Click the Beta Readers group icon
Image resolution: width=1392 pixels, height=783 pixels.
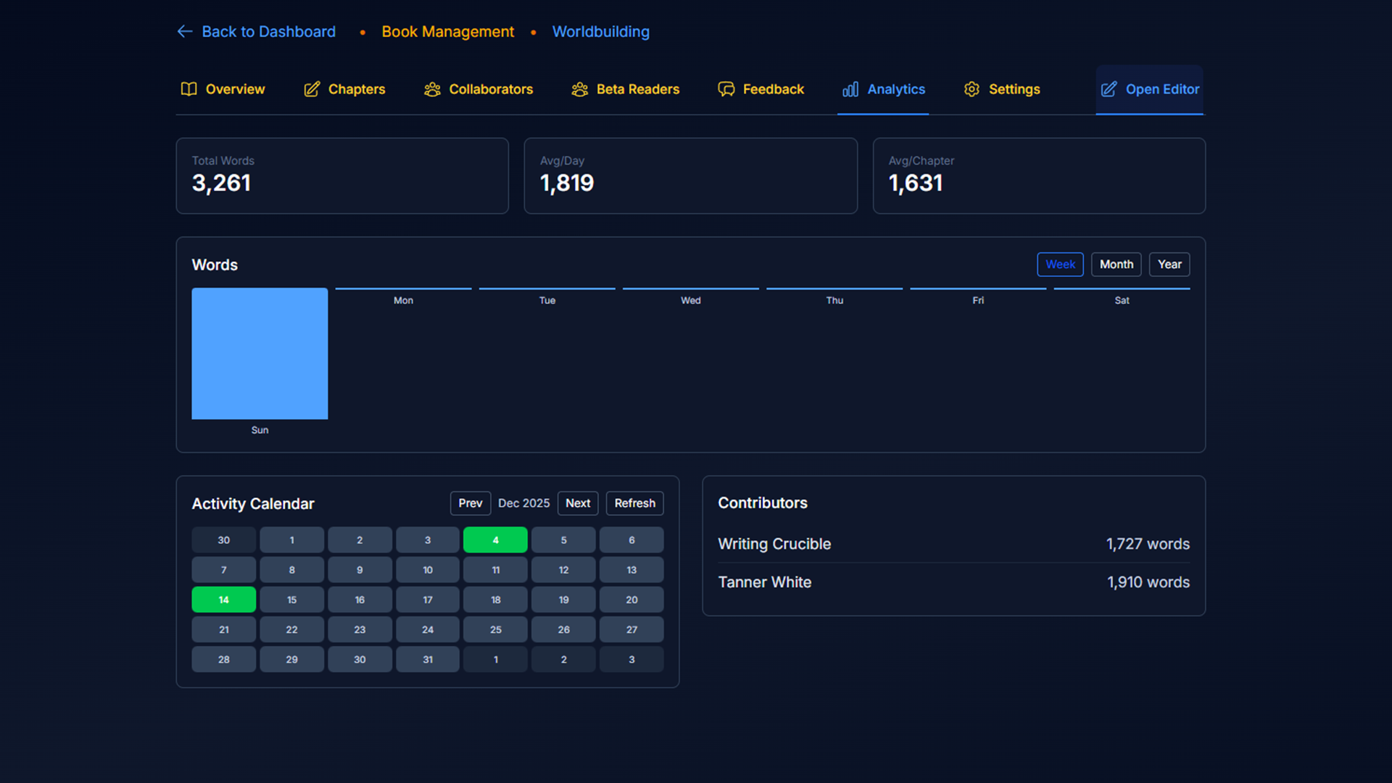[579, 89]
